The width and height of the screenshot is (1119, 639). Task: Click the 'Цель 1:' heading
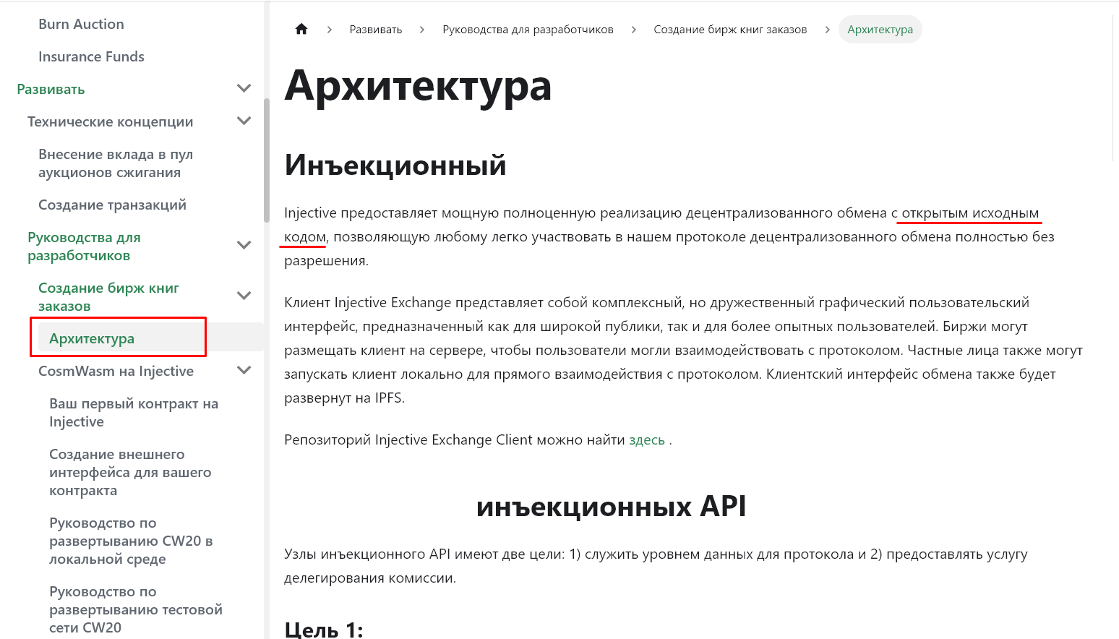tap(324, 629)
